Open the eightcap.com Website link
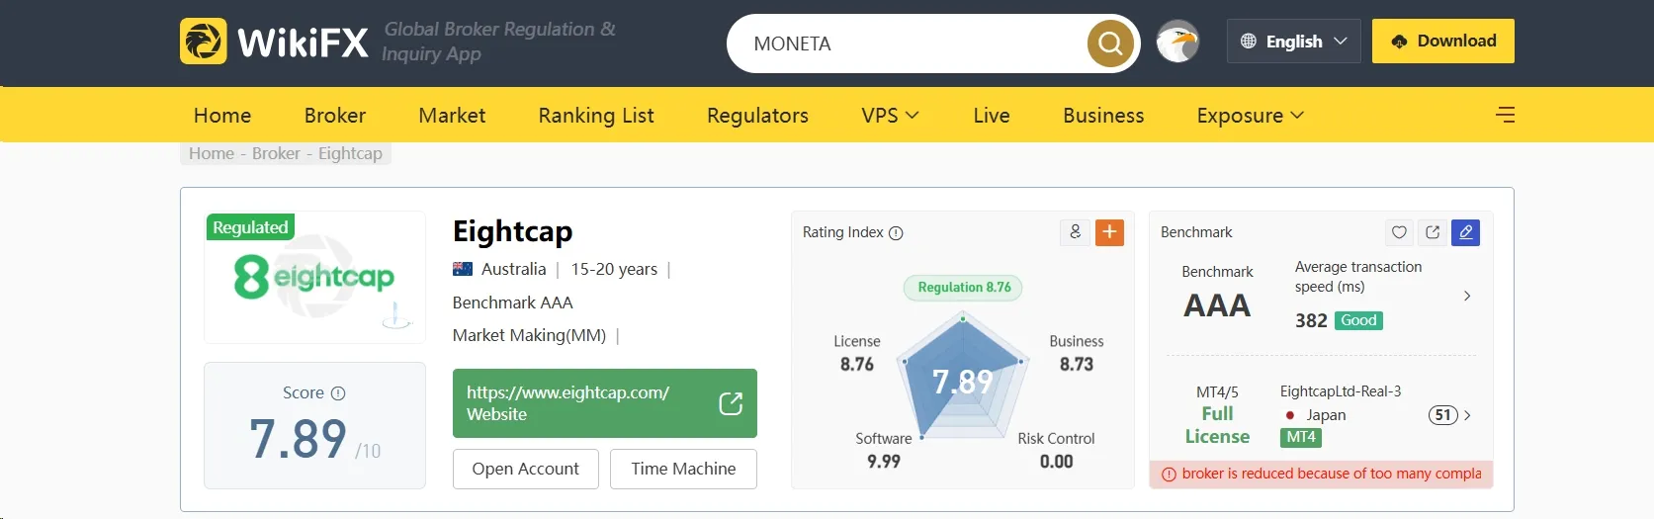This screenshot has width=1654, height=519. click(604, 403)
